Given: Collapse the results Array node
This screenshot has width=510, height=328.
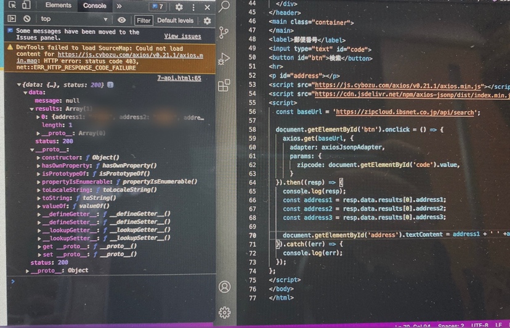Looking at the screenshot, I should (32, 109).
